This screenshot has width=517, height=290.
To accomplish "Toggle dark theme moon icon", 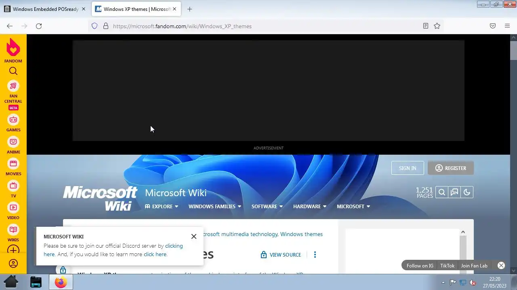I will 467,193.
